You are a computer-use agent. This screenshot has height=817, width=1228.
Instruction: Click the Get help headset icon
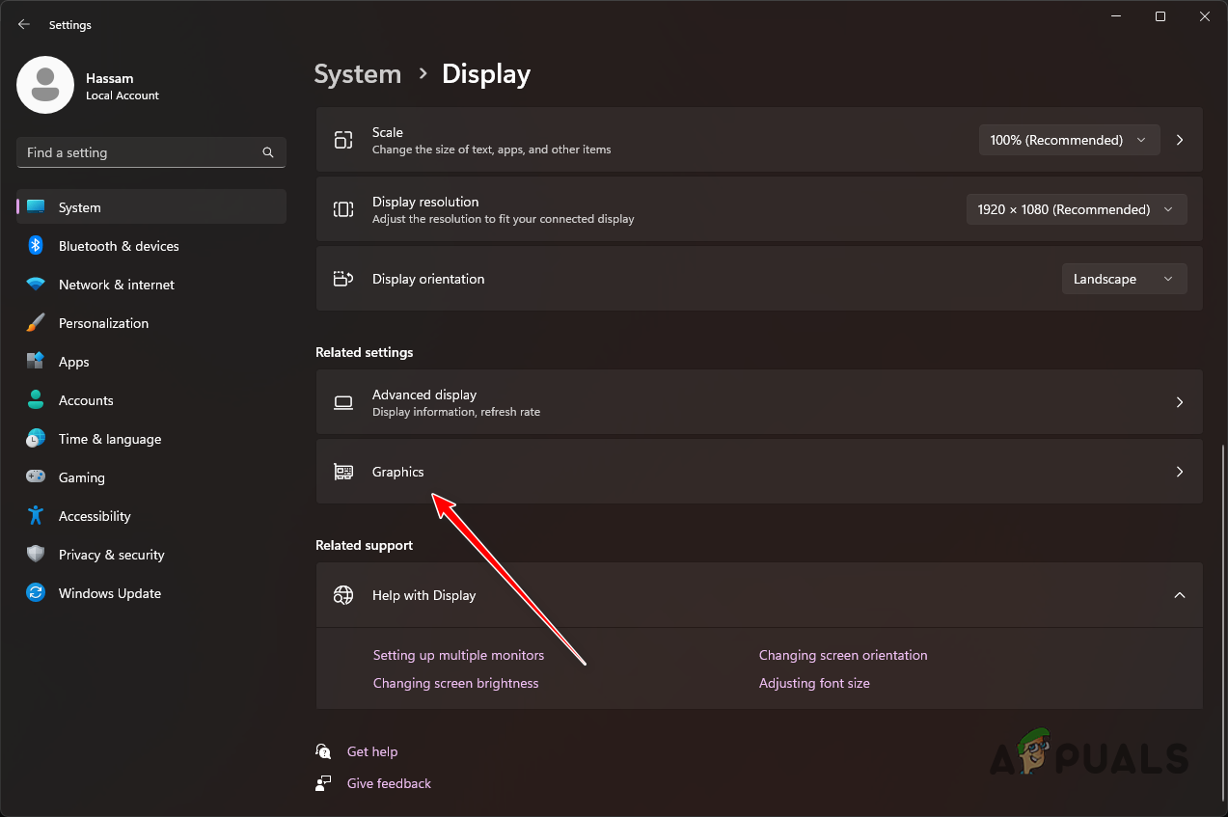pos(323,750)
